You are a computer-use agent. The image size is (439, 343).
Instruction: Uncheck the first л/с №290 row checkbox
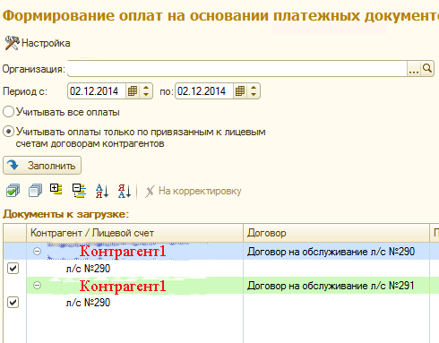click(13, 268)
